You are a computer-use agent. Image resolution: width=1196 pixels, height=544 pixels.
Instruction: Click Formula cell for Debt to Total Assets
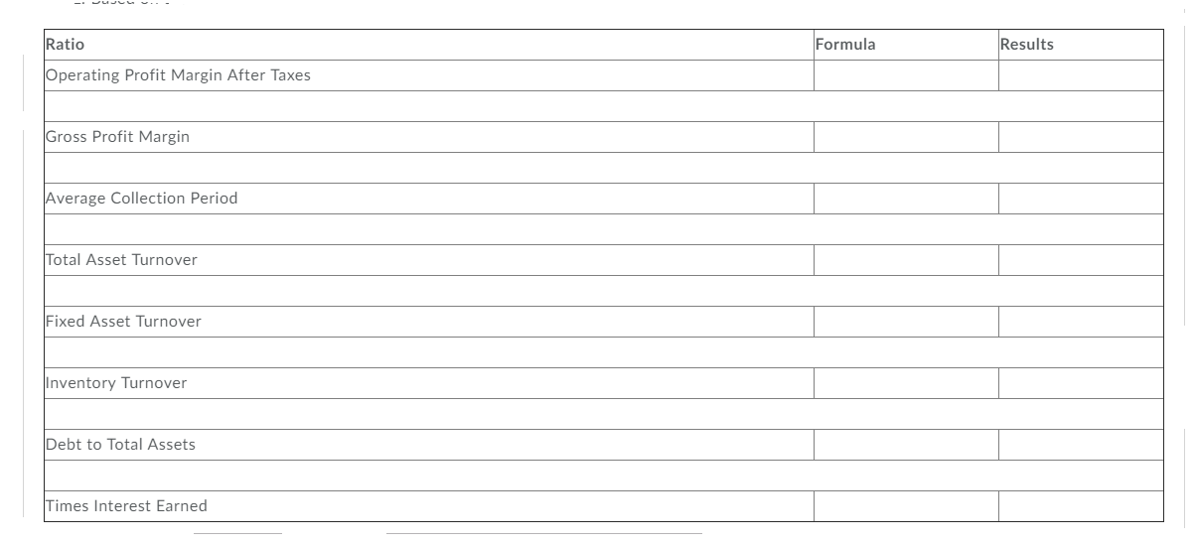pos(906,445)
